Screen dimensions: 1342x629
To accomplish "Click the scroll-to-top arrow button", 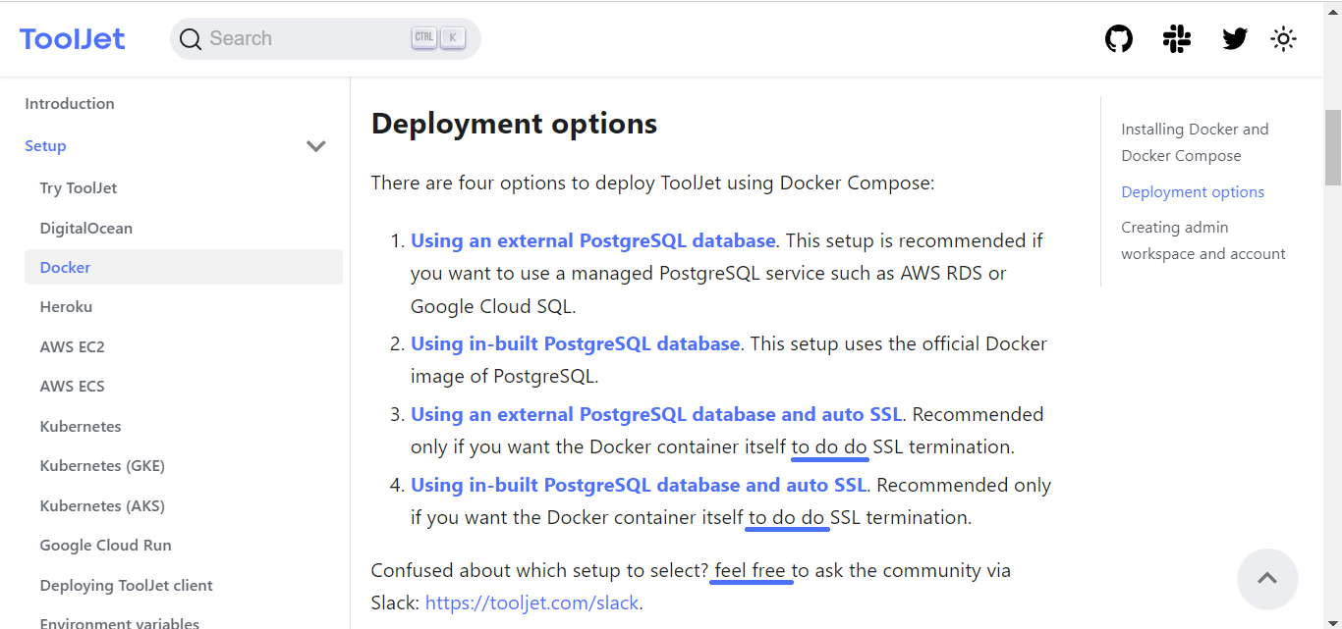I will 1267,579.
